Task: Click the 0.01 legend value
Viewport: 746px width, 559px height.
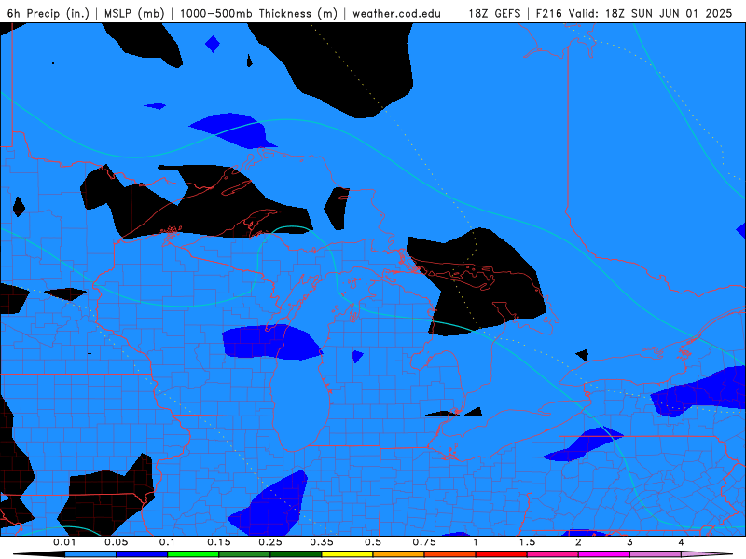Action: tap(64, 542)
